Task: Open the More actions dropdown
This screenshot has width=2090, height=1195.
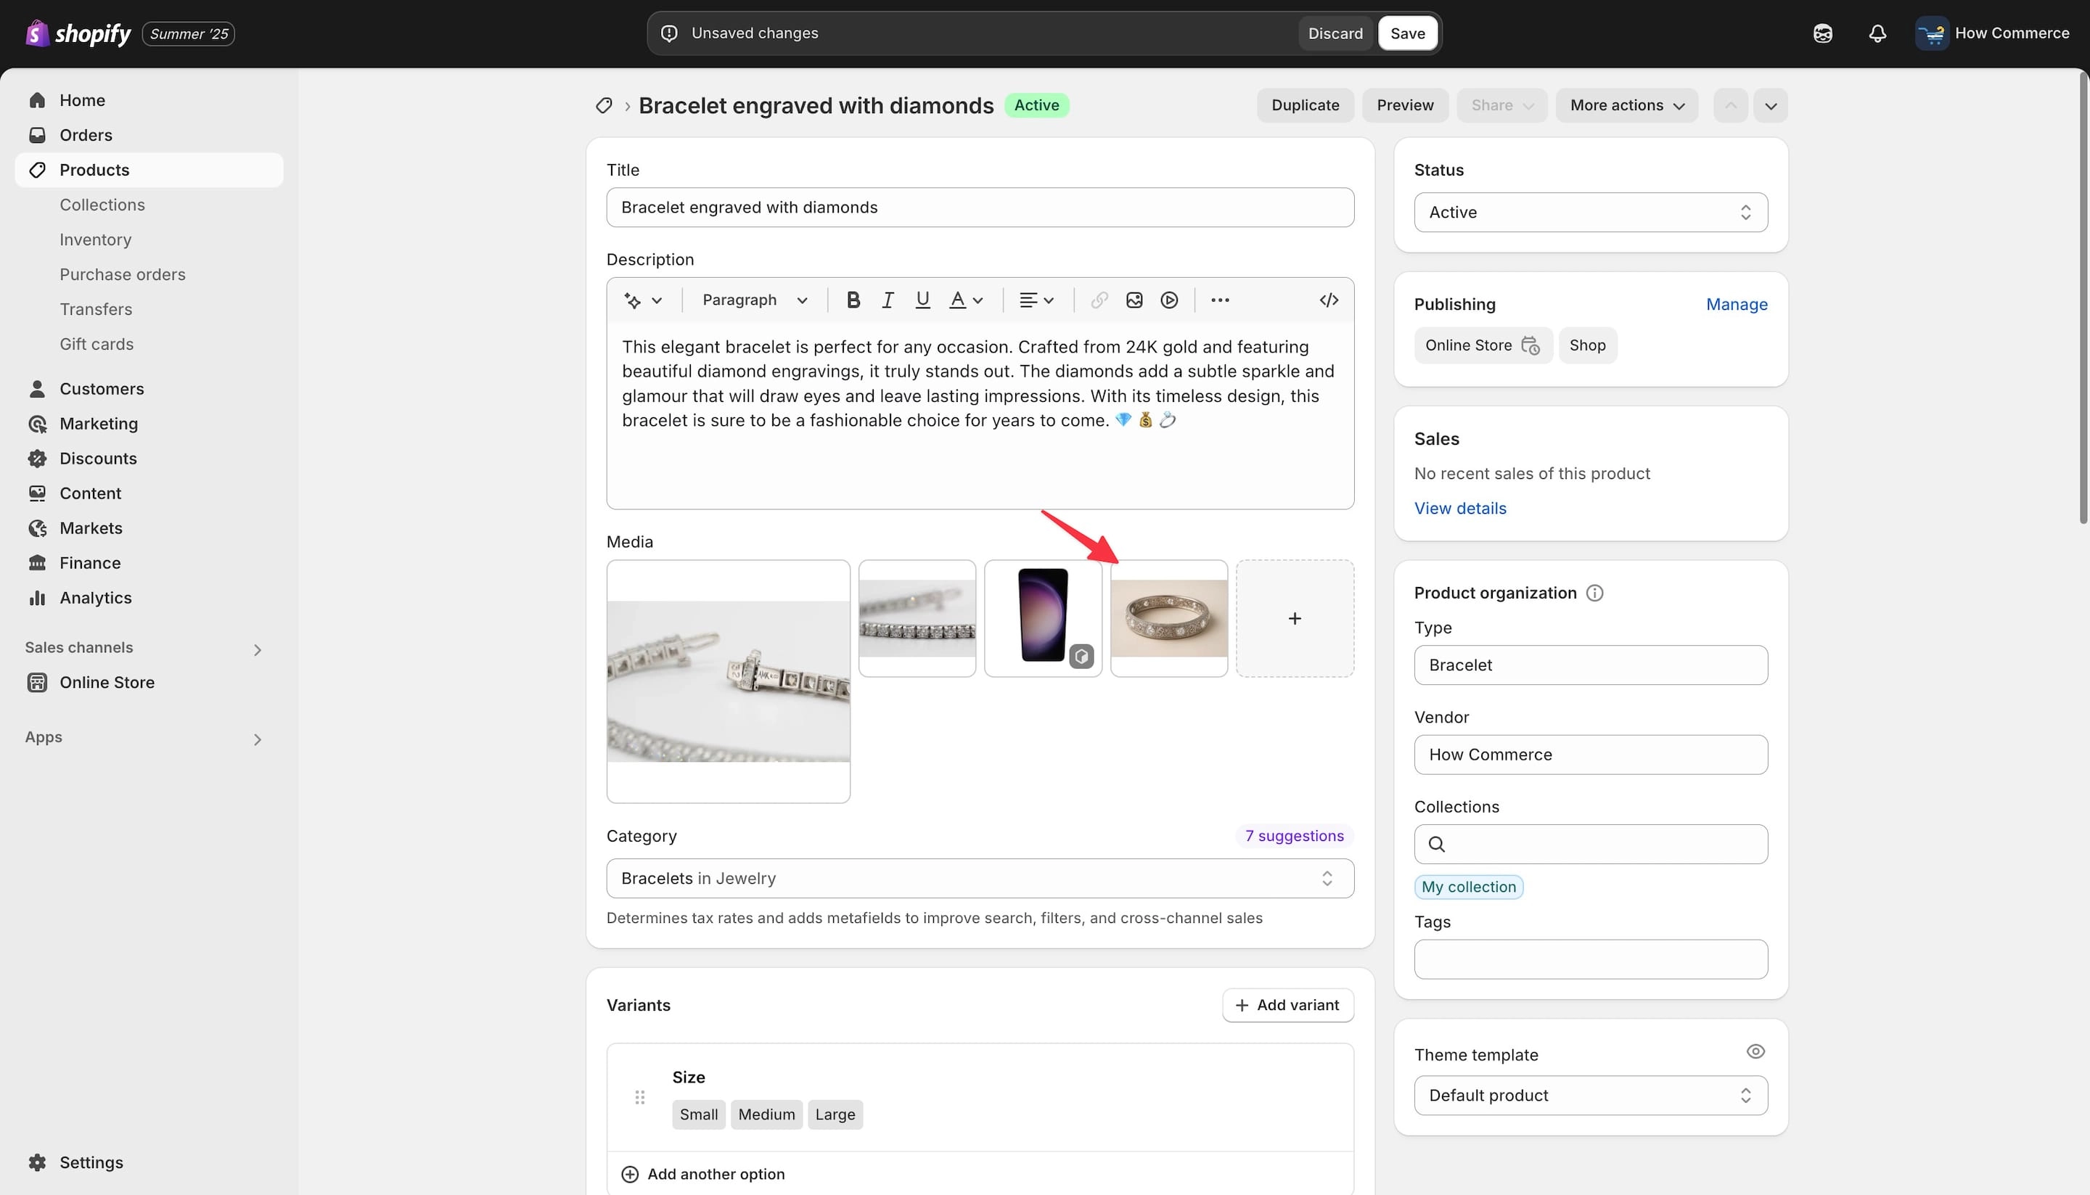Action: coord(1626,106)
